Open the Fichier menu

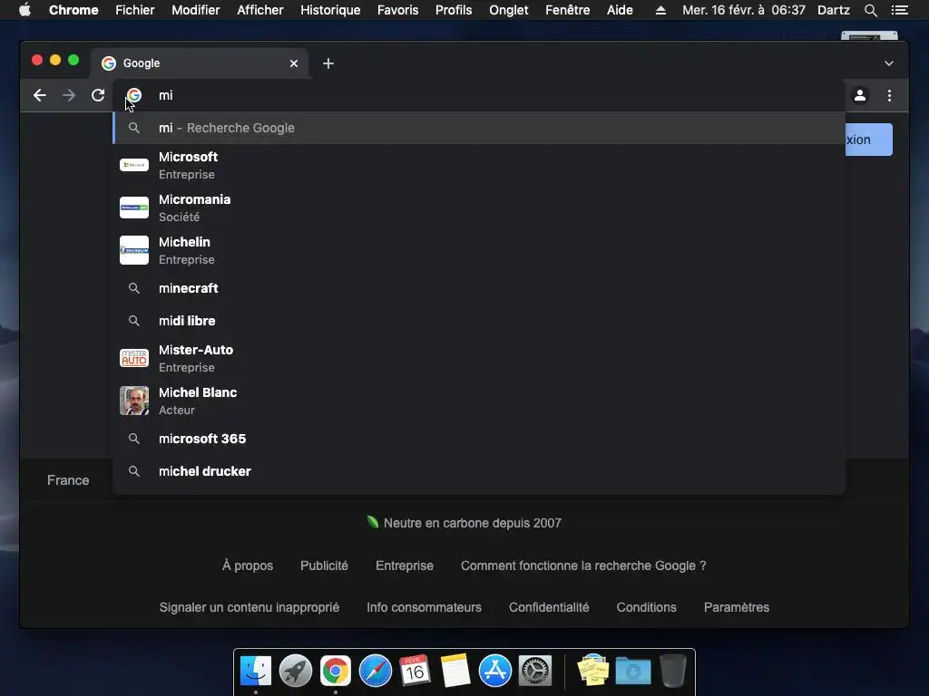point(135,10)
